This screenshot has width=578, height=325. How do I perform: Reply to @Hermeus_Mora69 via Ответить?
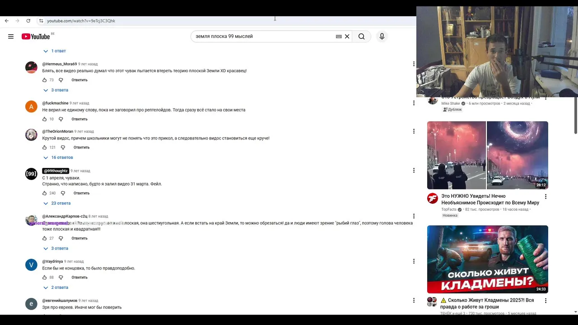(79, 80)
